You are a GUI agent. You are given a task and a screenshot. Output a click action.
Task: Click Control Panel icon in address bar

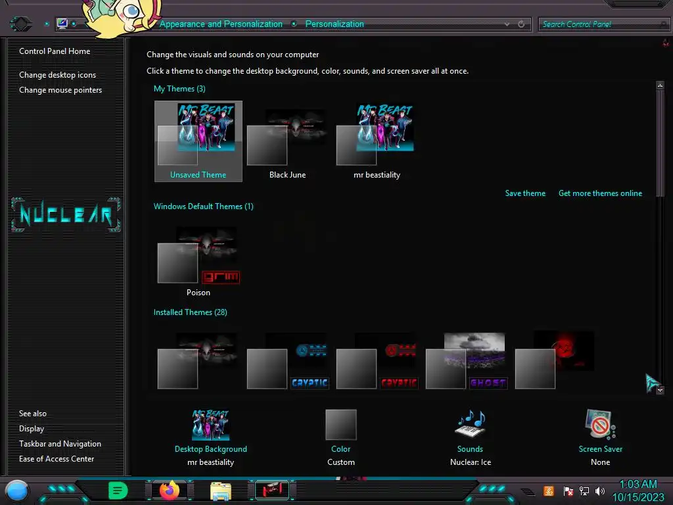(62, 24)
